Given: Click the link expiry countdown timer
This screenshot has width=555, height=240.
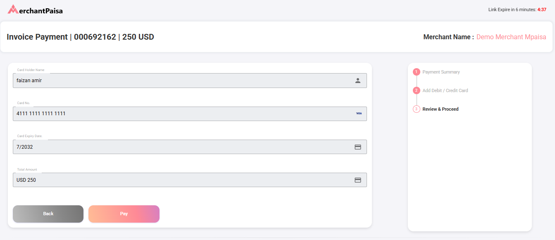Looking at the screenshot, I should click(x=542, y=10).
